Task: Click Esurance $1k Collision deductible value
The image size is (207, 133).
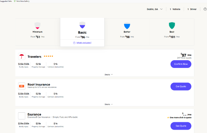Action: tap(55, 124)
